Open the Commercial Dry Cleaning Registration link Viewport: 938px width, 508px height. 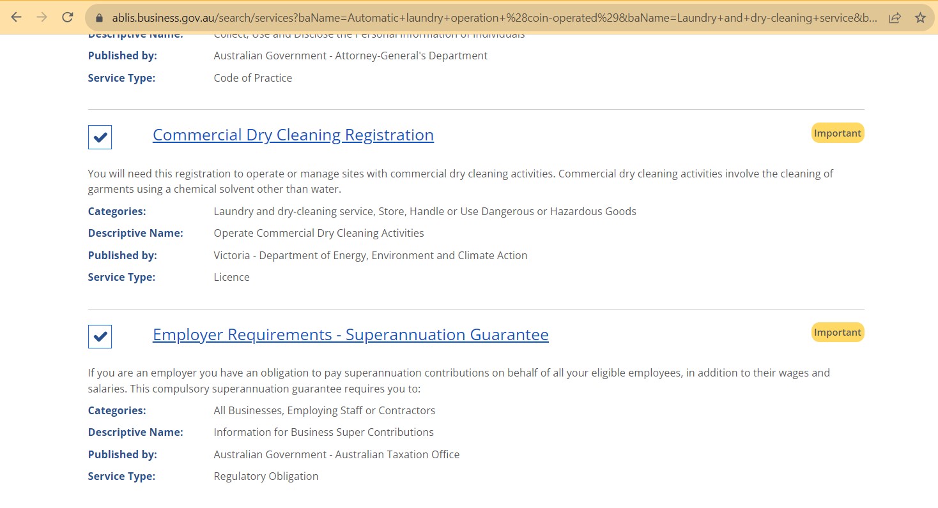click(x=293, y=135)
